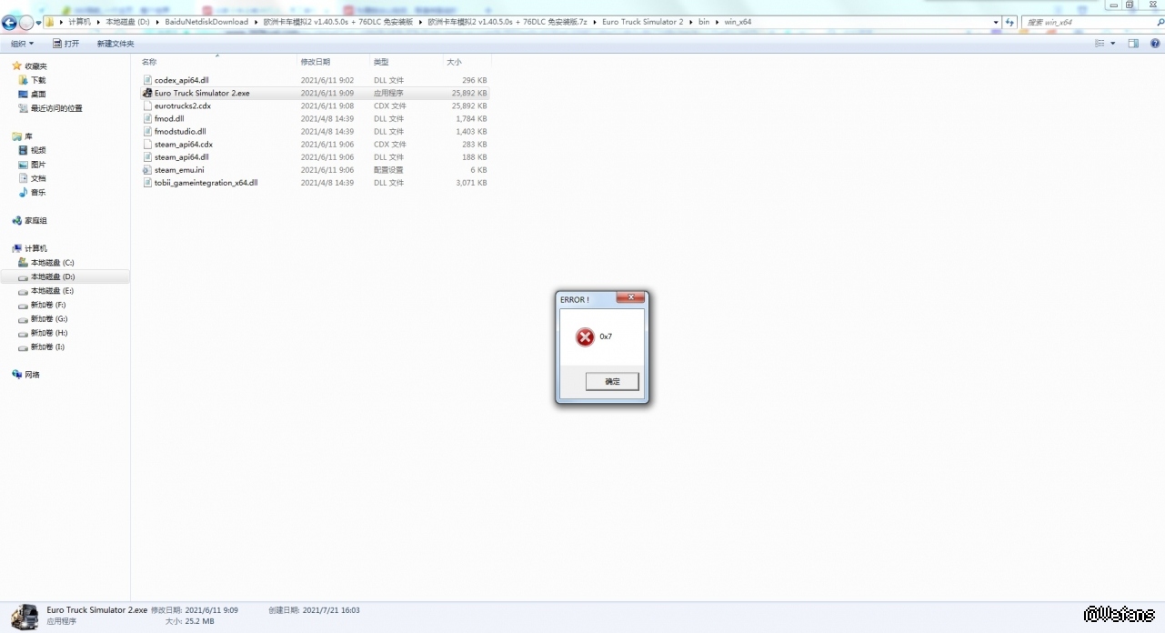Click BaiduNetdiskDownload breadcrumb segment
Image resolution: width=1165 pixels, height=633 pixels.
[206, 22]
